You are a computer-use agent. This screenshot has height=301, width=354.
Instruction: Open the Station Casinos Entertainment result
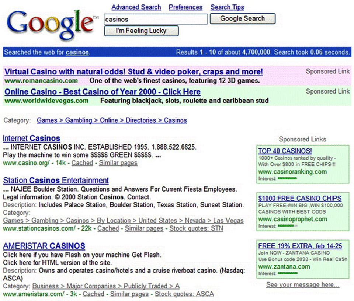click(x=56, y=180)
